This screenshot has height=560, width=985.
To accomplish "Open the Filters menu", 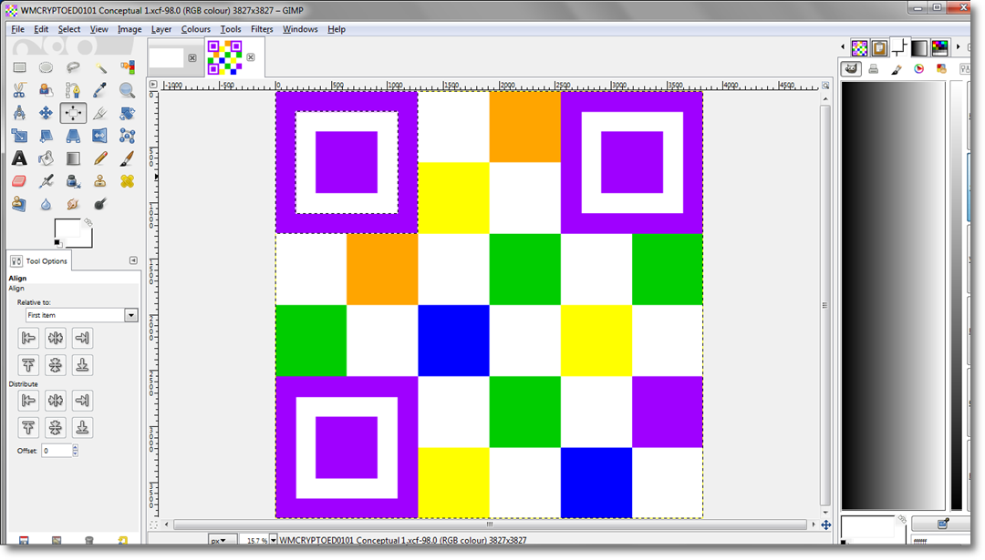I will pos(262,29).
